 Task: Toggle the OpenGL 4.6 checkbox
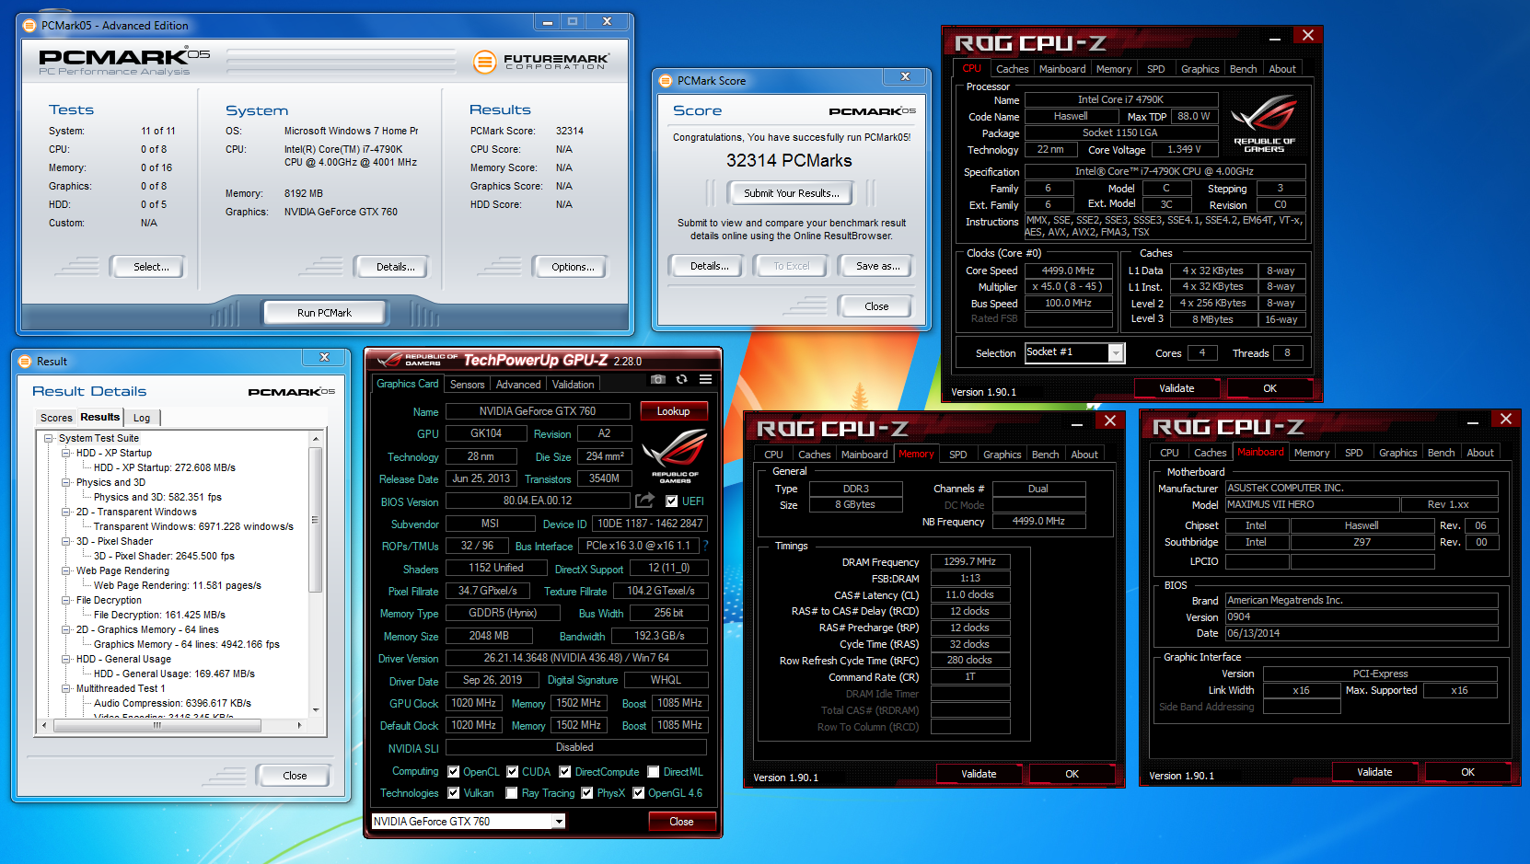pos(638,792)
